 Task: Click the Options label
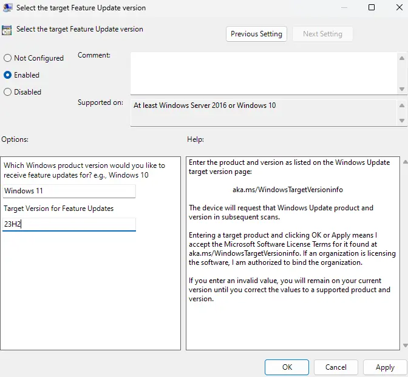click(15, 139)
